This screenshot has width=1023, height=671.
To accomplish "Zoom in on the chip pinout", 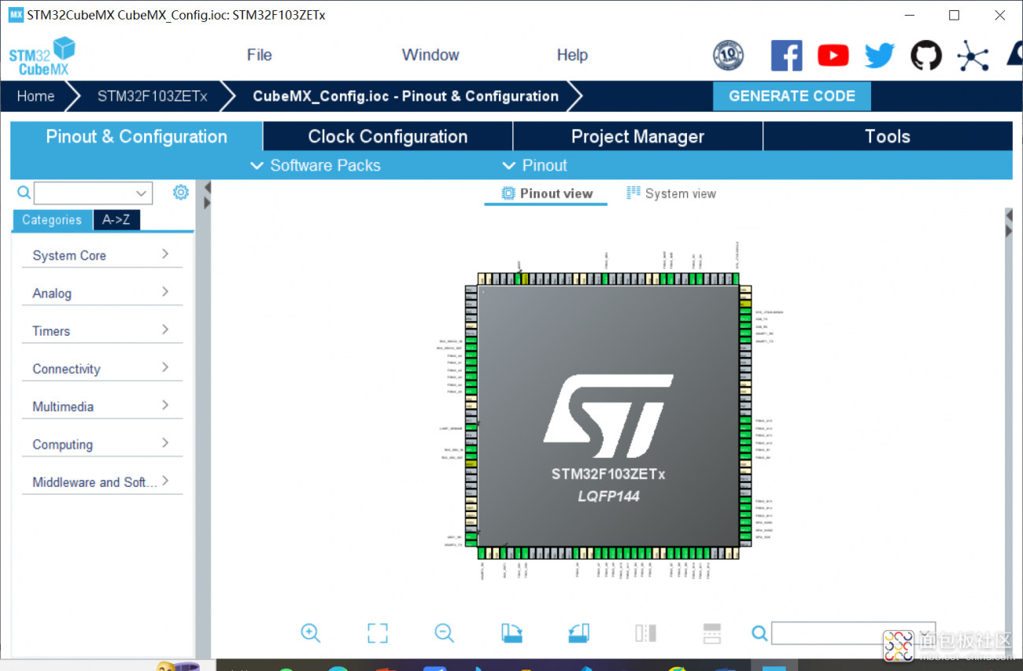I will coord(310,632).
